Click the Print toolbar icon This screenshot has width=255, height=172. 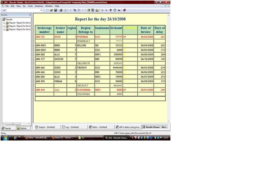(61, 10)
